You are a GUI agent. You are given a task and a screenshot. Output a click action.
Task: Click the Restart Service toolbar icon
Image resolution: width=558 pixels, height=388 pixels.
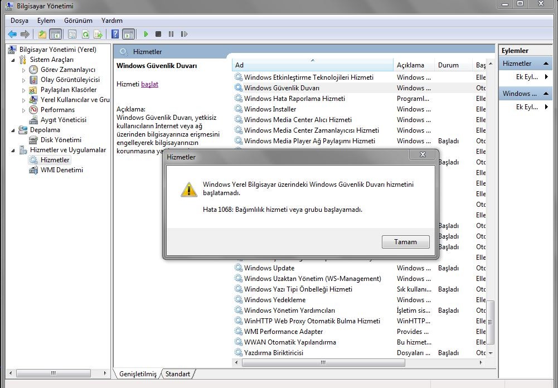tap(184, 34)
